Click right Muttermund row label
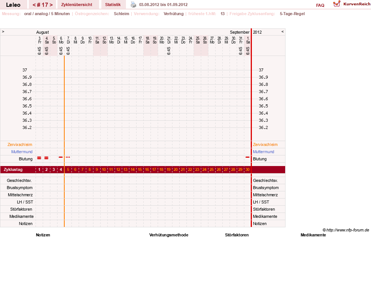The image size is (371, 295). click(264, 152)
